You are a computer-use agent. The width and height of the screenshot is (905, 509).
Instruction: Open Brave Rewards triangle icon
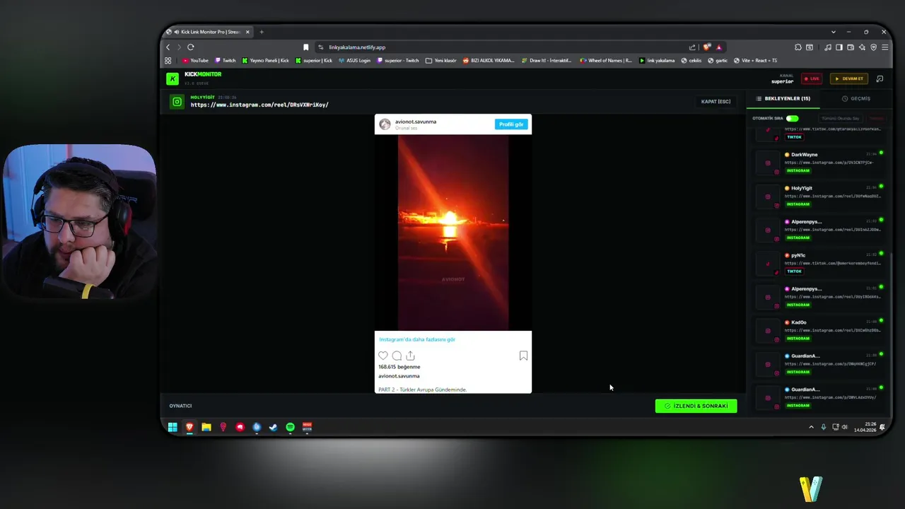pyautogui.click(x=719, y=47)
